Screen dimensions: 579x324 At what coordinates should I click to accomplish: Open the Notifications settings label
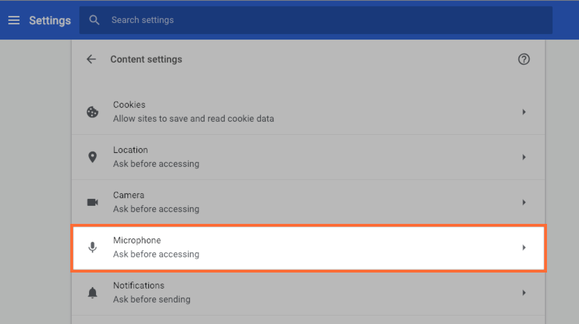click(x=139, y=286)
